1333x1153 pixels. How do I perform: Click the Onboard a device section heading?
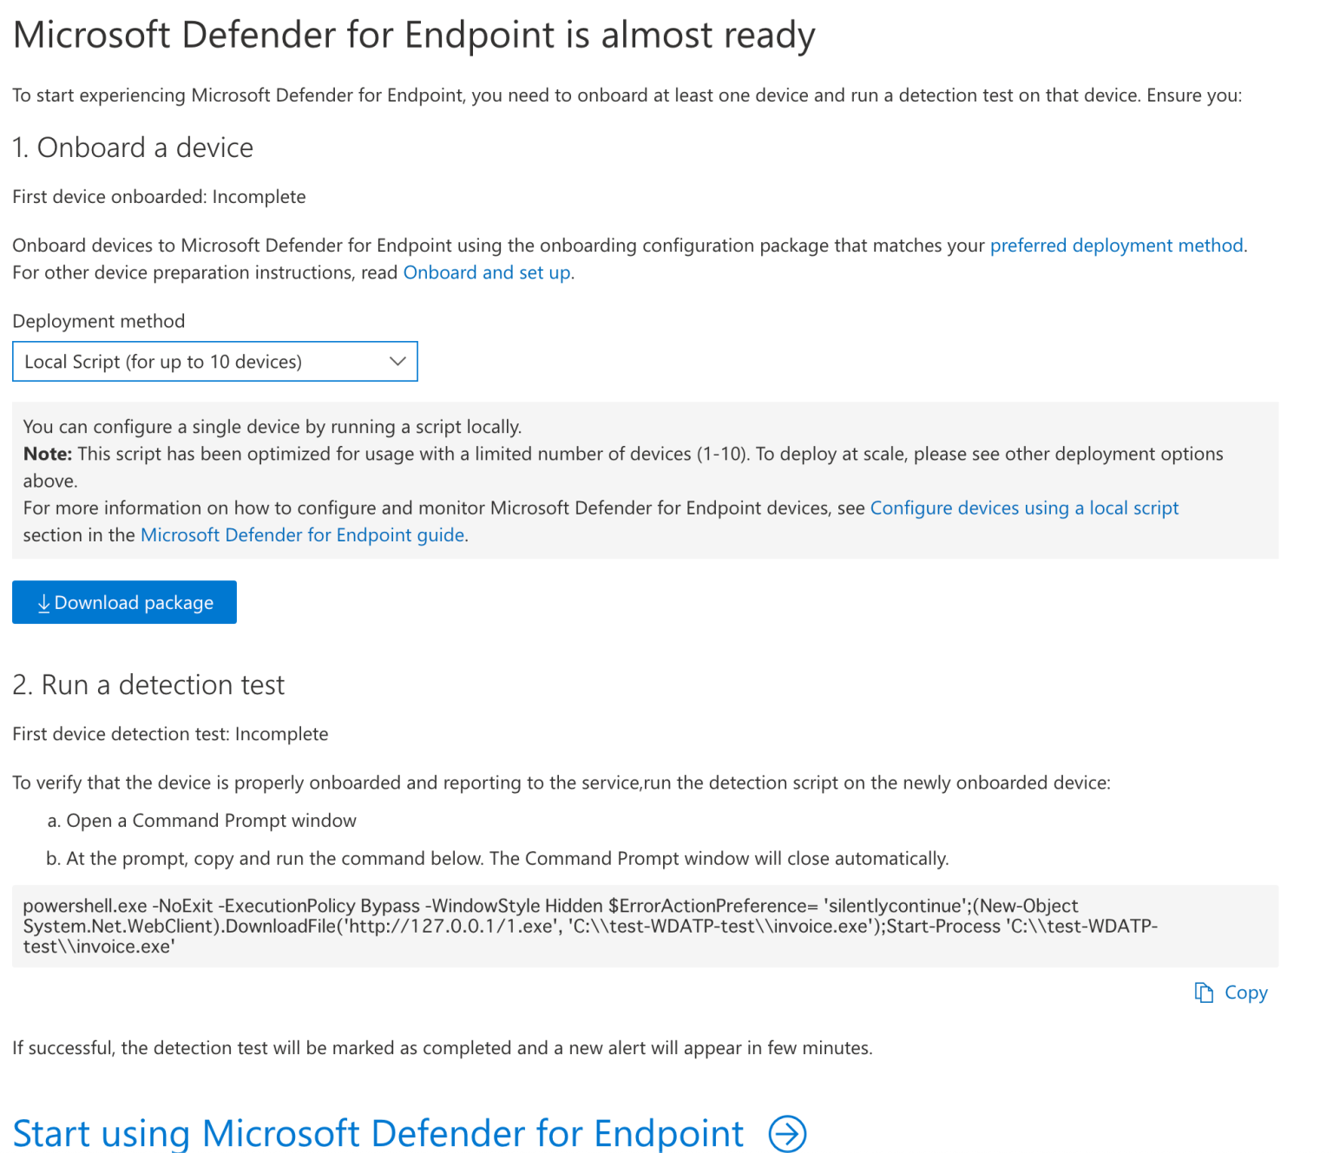(133, 147)
